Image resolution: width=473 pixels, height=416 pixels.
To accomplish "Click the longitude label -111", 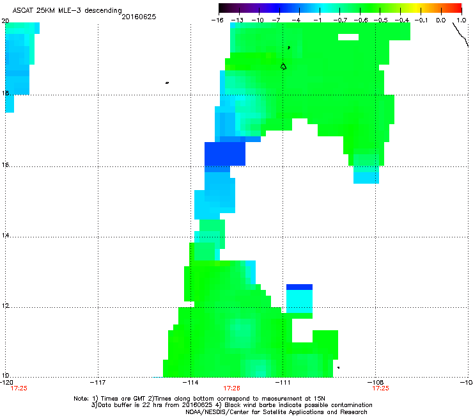I will (x=283, y=383).
